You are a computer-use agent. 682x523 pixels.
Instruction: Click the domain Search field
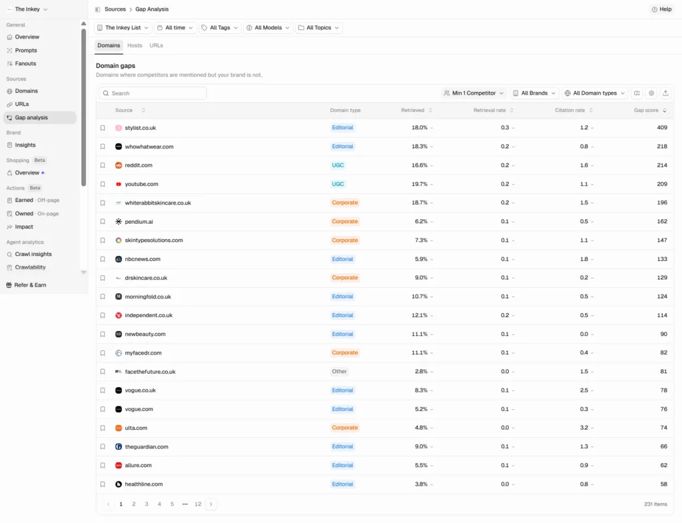(x=153, y=93)
